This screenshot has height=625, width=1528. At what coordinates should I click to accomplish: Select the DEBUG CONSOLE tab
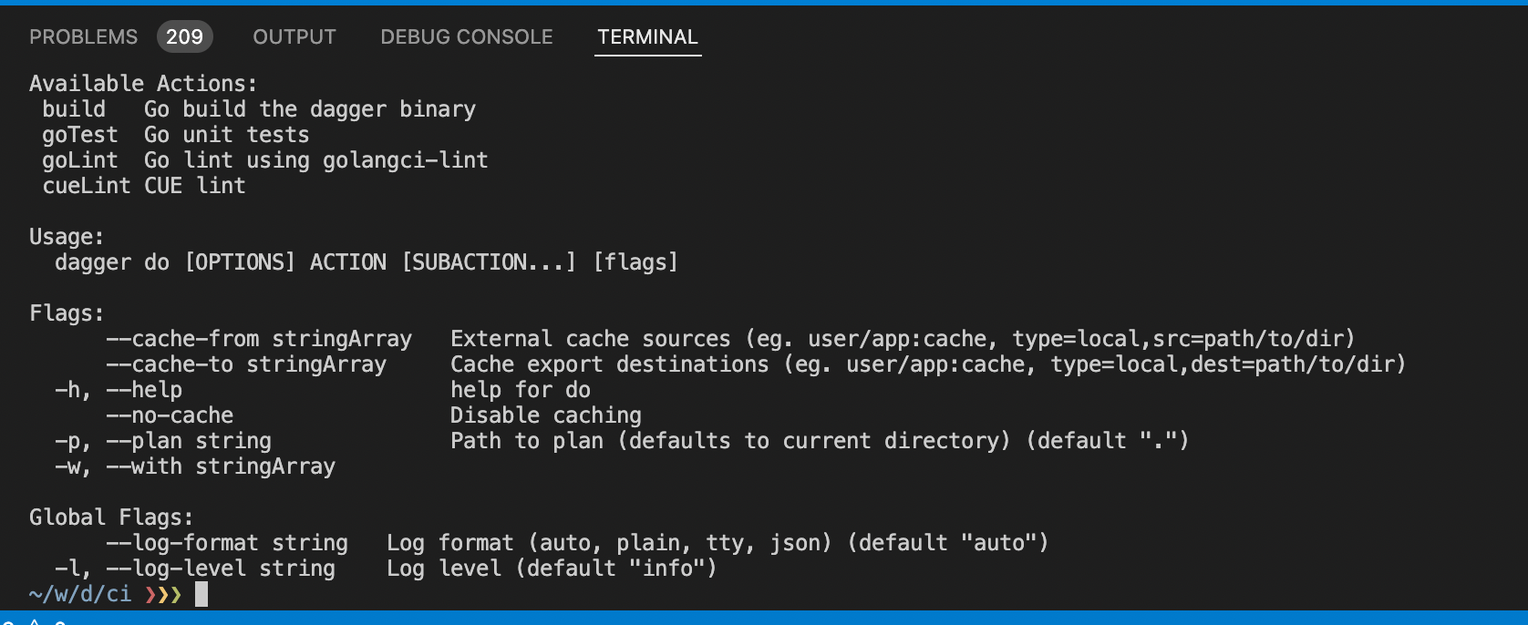[467, 36]
